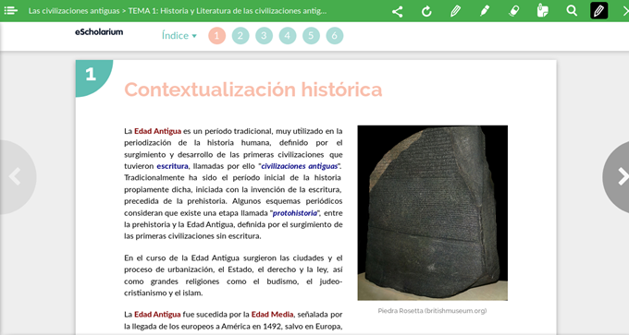Go to section 6 circle
The image size is (629, 335).
[335, 36]
